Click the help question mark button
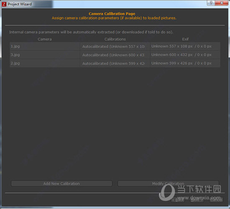 (211, 3)
